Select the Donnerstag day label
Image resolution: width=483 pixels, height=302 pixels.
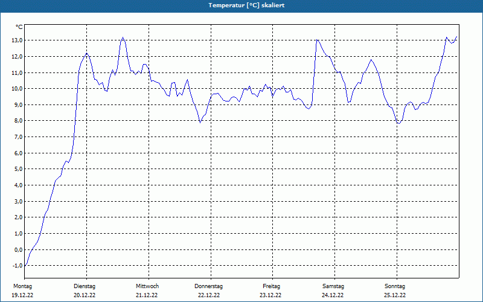[208, 286]
